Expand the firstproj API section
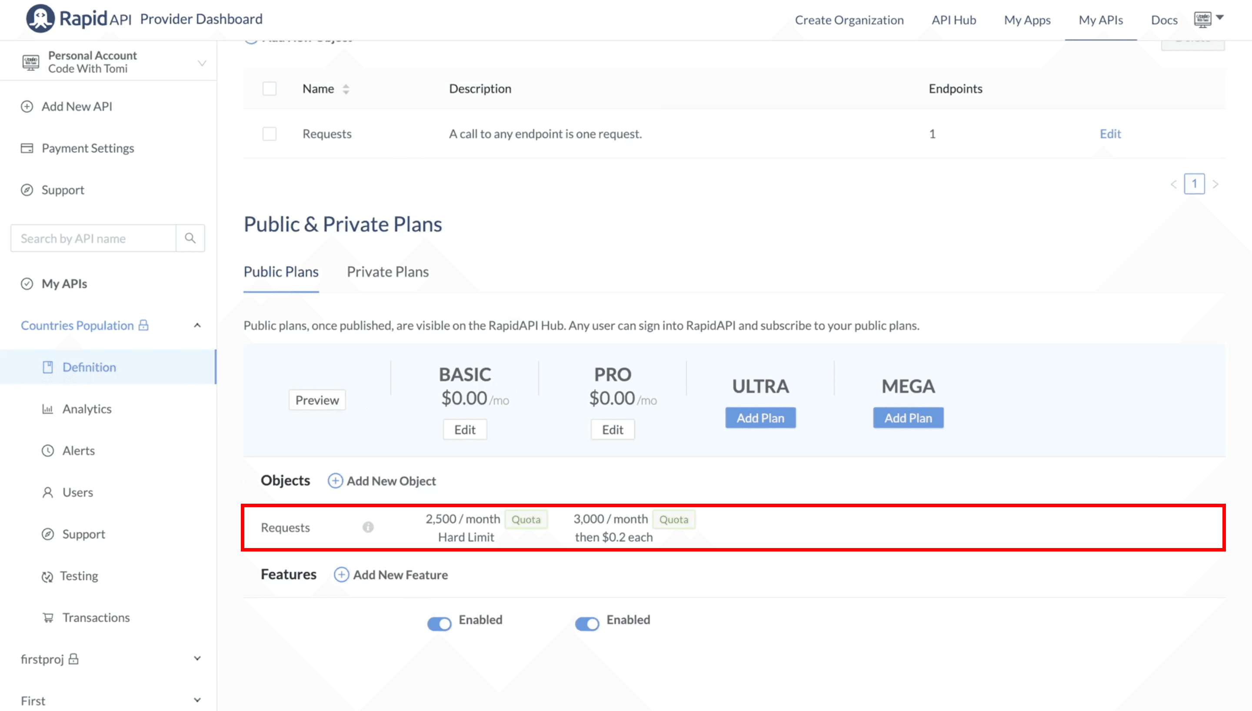The image size is (1252, 711). (x=197, y=659)
